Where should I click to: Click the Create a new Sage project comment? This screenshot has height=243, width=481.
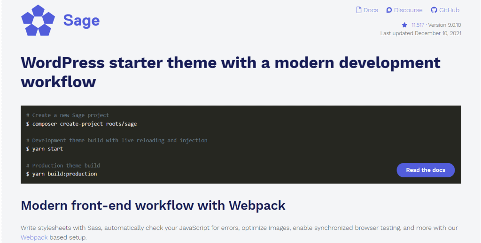[68, 115]
